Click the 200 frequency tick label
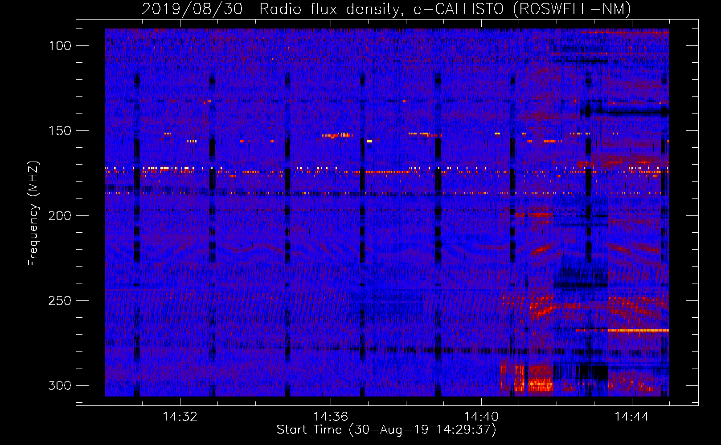 (x=60, y=216)
